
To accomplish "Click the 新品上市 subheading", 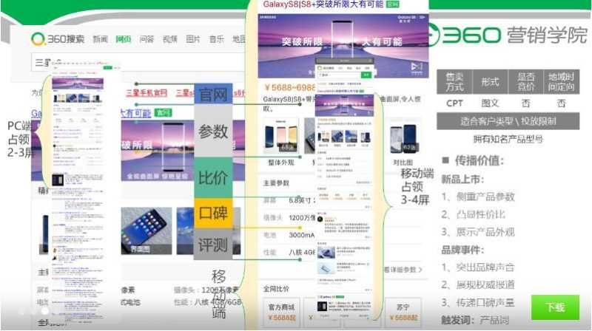I will coord(462,179).
